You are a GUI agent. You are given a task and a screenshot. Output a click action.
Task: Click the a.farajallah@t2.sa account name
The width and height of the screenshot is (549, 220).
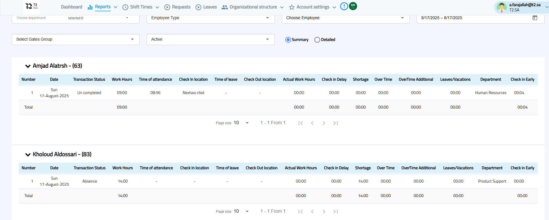pyautogui.click(x=525, y=5)
